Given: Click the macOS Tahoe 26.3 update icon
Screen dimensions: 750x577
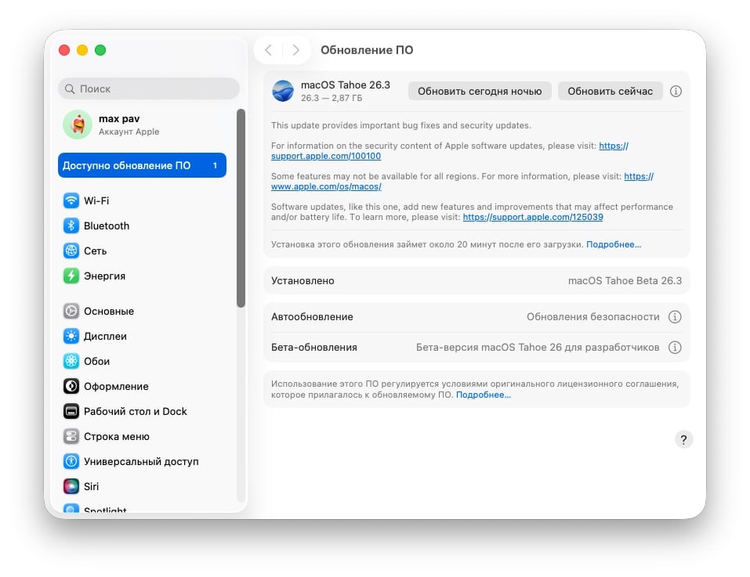Looking at the screenshot, I should click(283, 91).
